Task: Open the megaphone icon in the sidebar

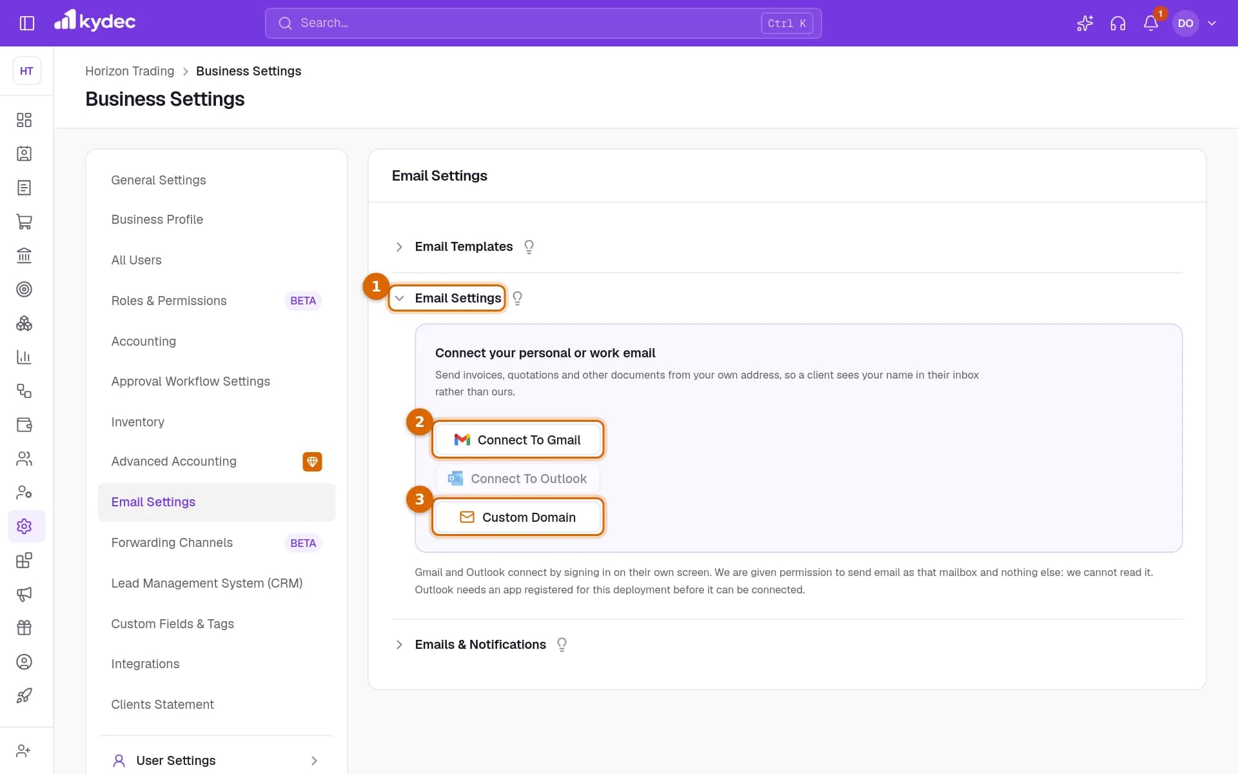Action: (24, 594)
